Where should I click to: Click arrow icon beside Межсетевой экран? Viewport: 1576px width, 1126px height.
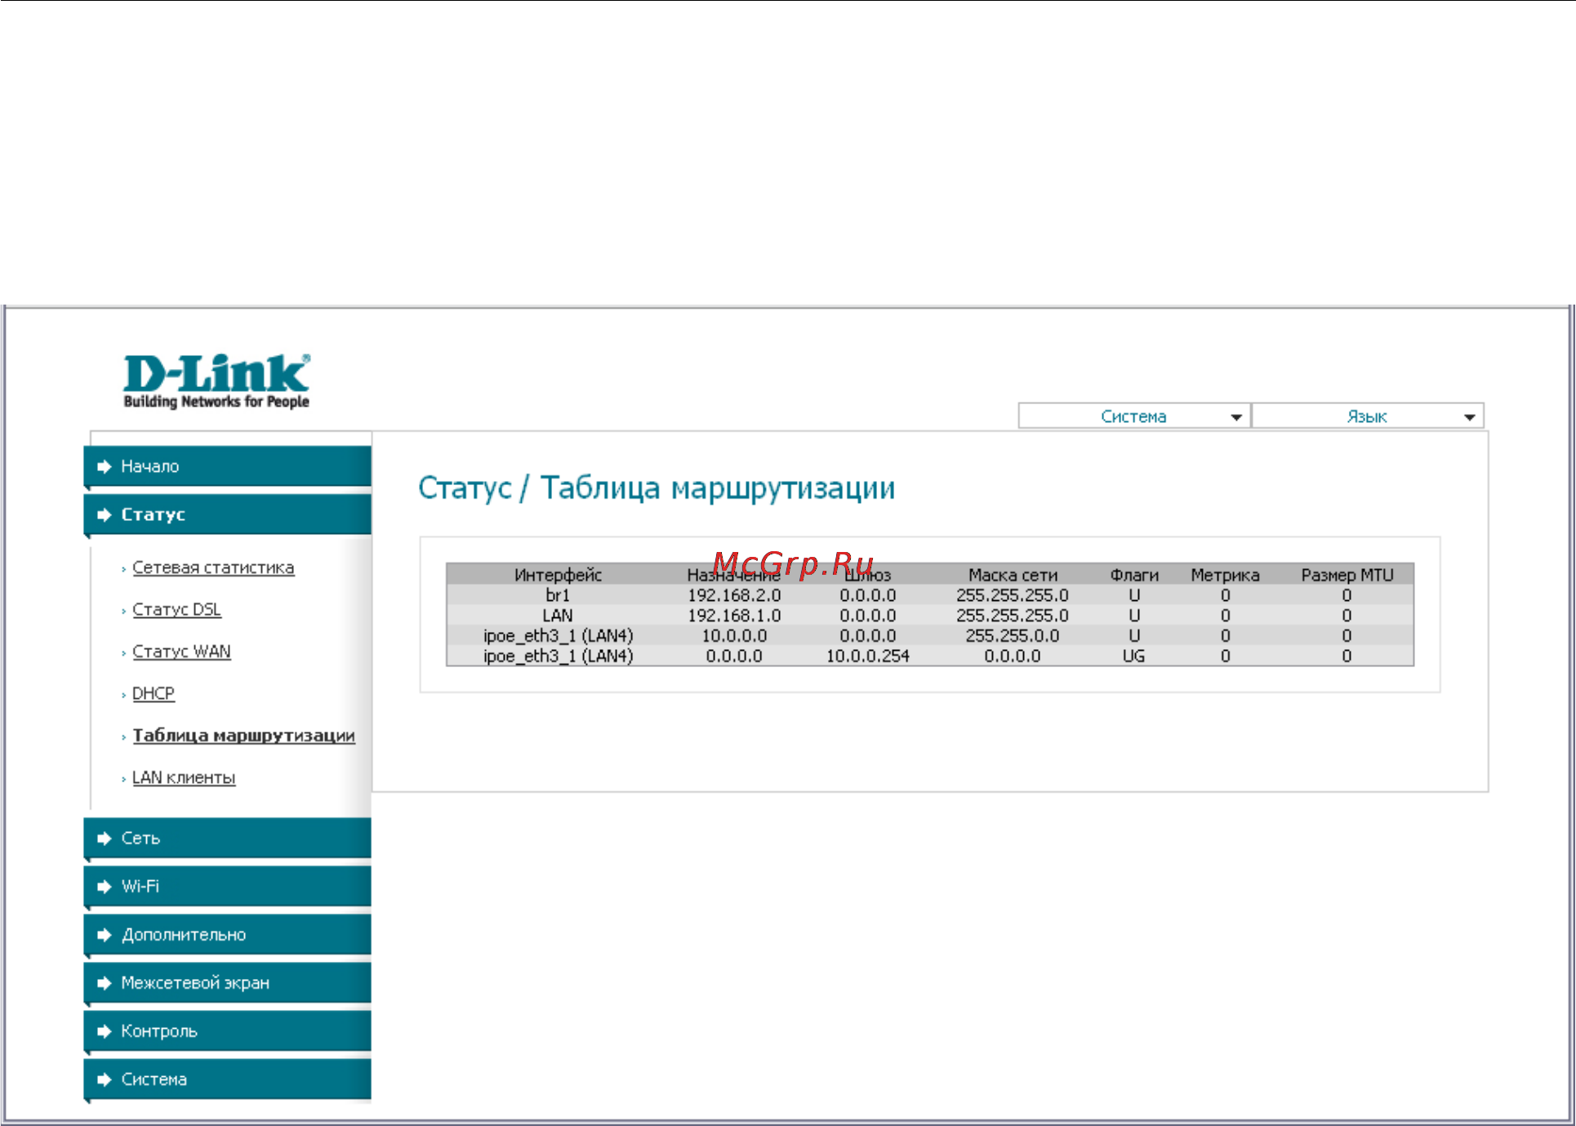pyautogui.click(x=104, y=983)
